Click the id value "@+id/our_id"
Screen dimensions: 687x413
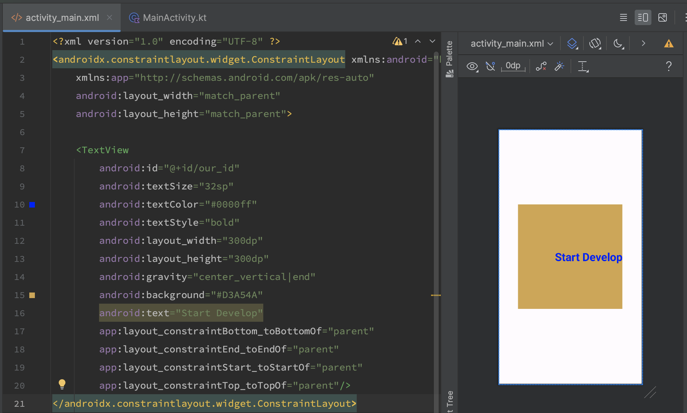202,168
